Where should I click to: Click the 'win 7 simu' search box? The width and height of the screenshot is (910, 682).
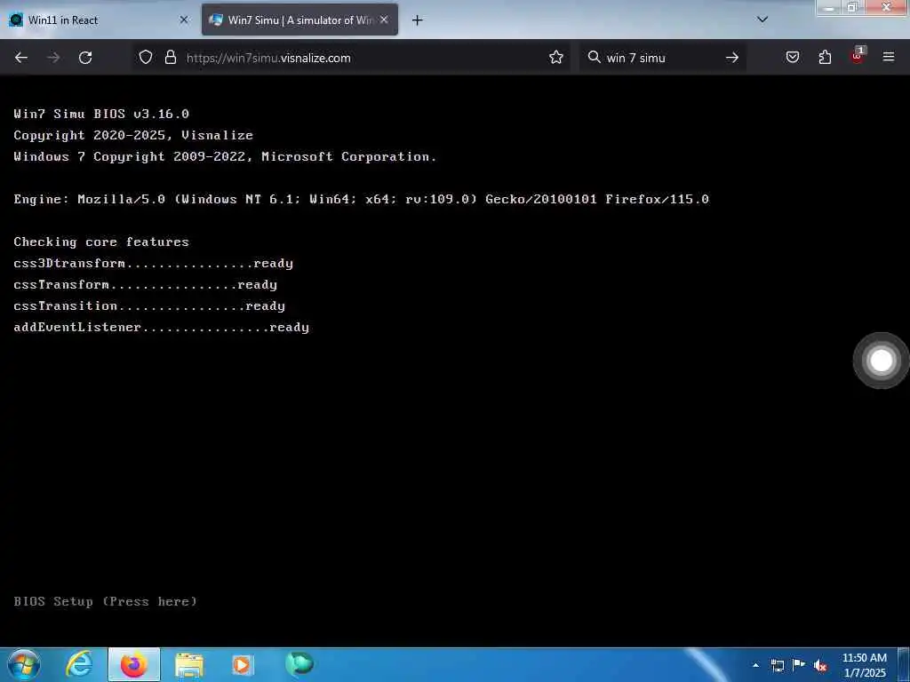[661, 58]
